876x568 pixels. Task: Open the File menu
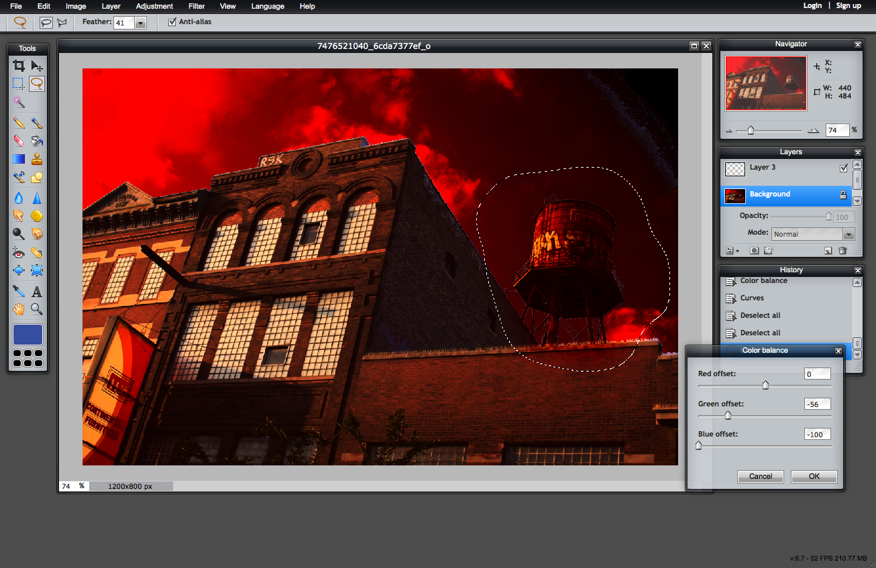pos(16,6)
